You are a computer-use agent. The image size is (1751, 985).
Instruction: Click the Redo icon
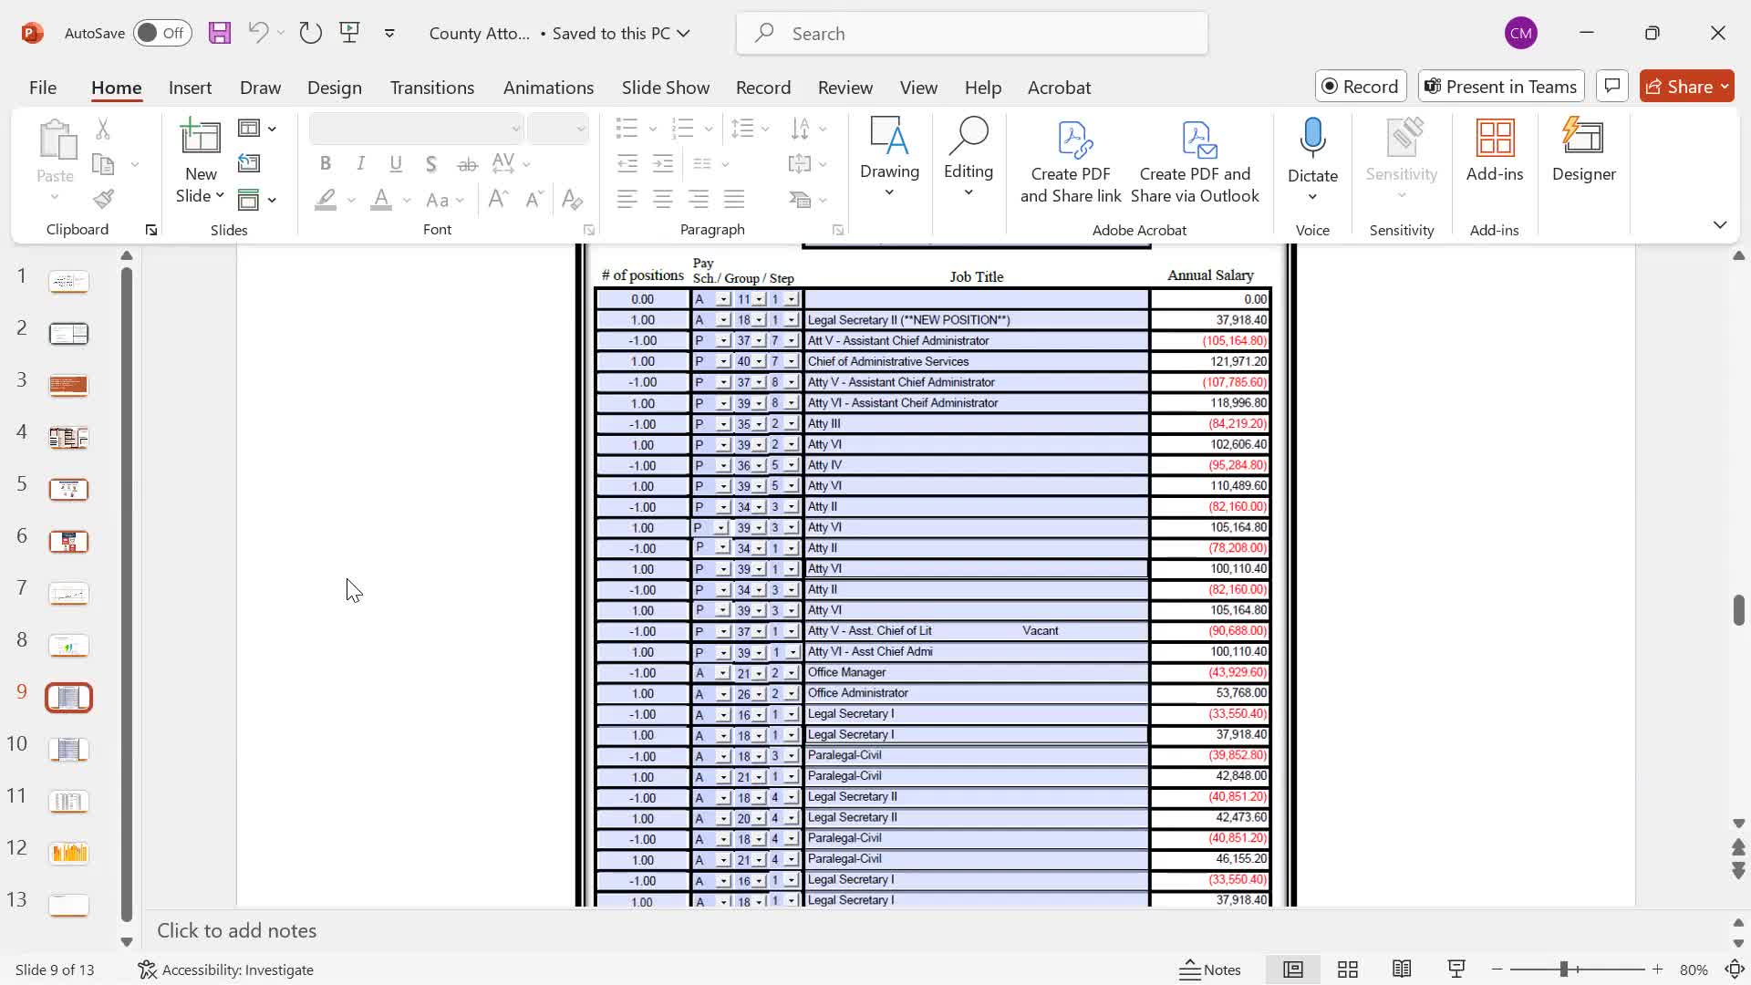click(311, 33)
